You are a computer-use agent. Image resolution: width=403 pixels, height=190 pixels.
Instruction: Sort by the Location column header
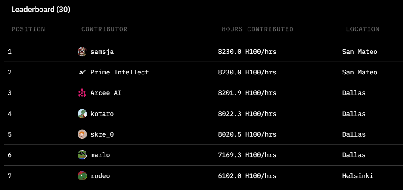point(362,29)
